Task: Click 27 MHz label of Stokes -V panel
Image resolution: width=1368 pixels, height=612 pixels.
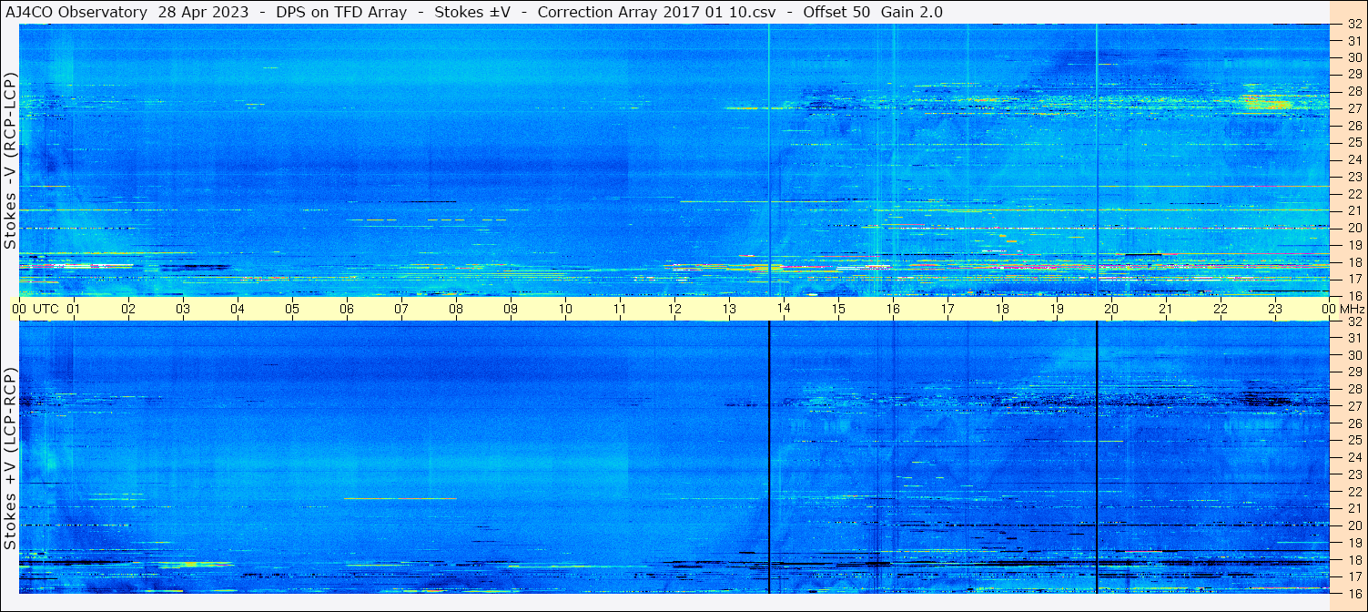Action: tap(1353, 108)
